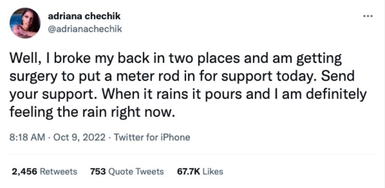Click tweet line 'feeling the rain right now.'
Image resolution: width=385 pixels, height=188 pixels.
(92, 112)
